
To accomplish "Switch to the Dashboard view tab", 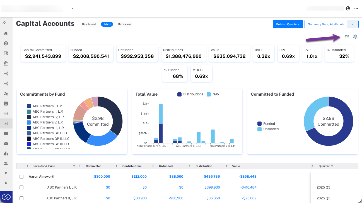I will pos(89,24).
